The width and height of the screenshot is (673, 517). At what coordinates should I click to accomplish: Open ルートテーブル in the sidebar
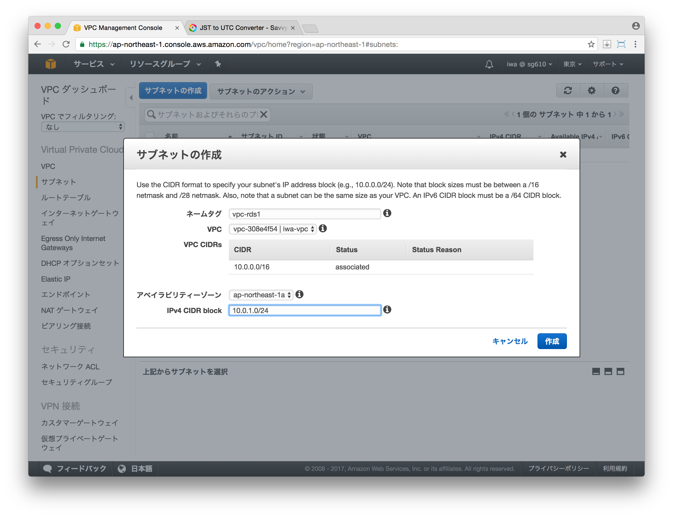66,197
